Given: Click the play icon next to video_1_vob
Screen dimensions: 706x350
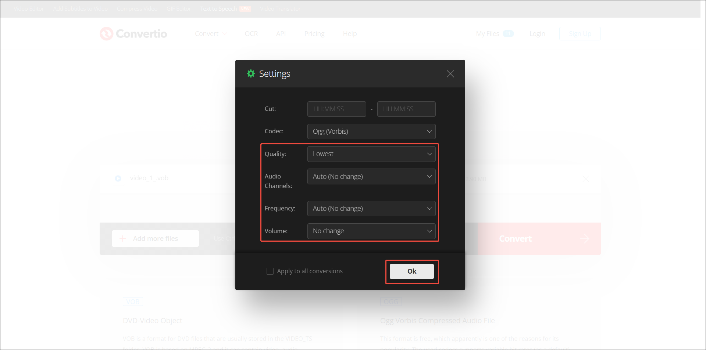Looking at the screenshot, I should point(118,178).
